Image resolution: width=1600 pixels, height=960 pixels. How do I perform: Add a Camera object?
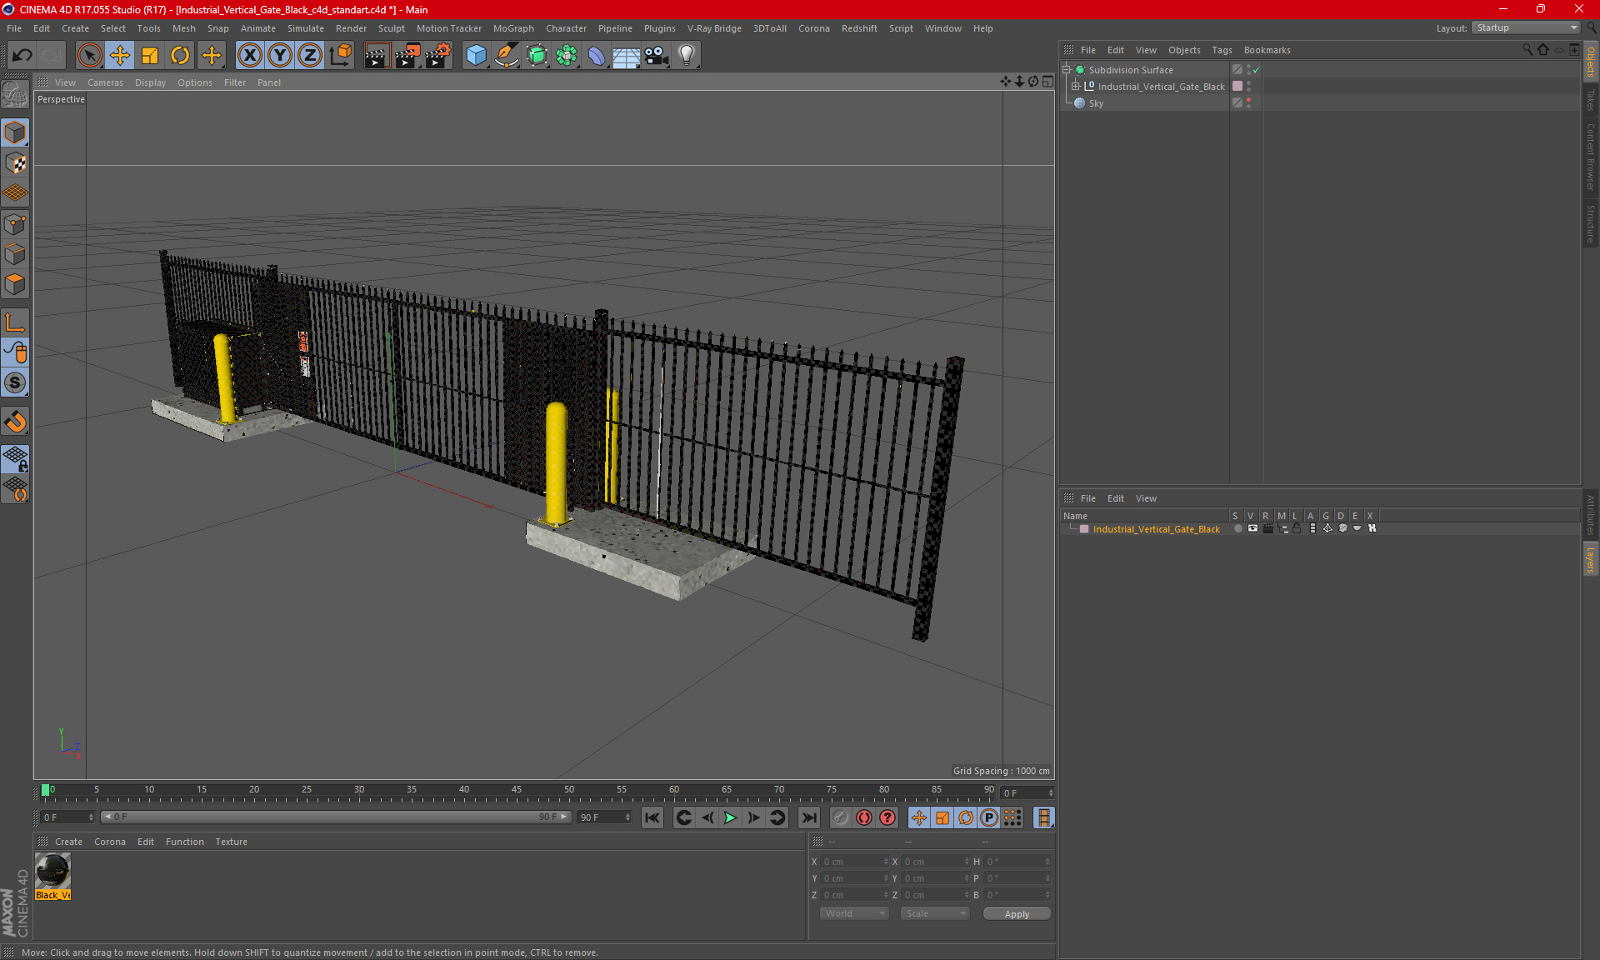[656, 55]
